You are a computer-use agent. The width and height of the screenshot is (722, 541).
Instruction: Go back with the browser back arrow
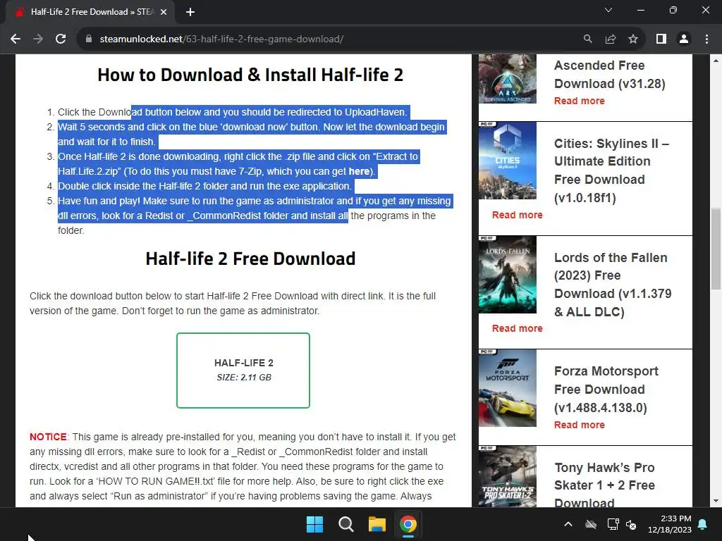pos(16,39)
